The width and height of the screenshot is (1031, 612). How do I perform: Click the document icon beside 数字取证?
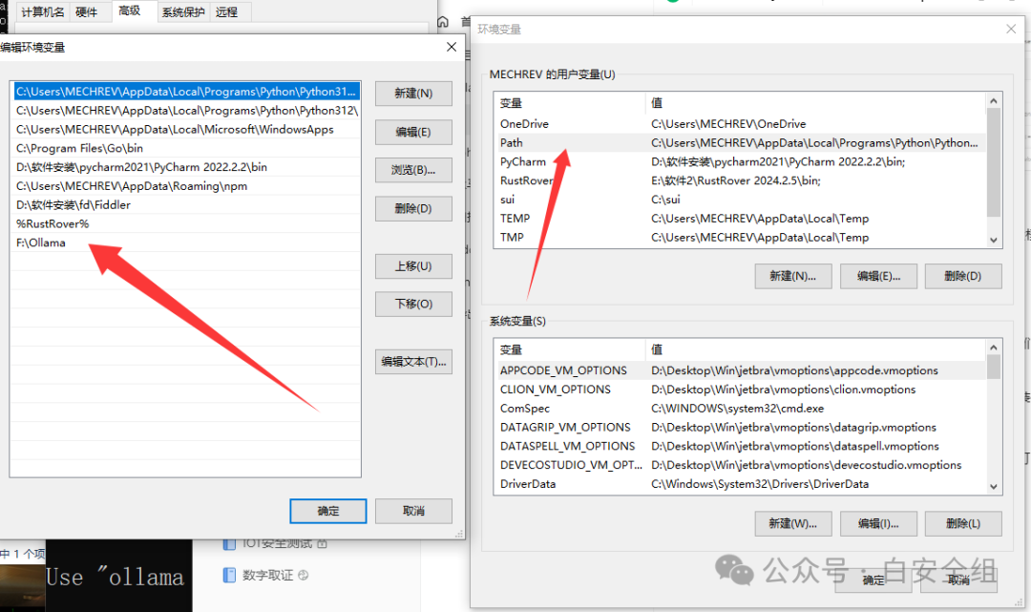click(229, 575)
